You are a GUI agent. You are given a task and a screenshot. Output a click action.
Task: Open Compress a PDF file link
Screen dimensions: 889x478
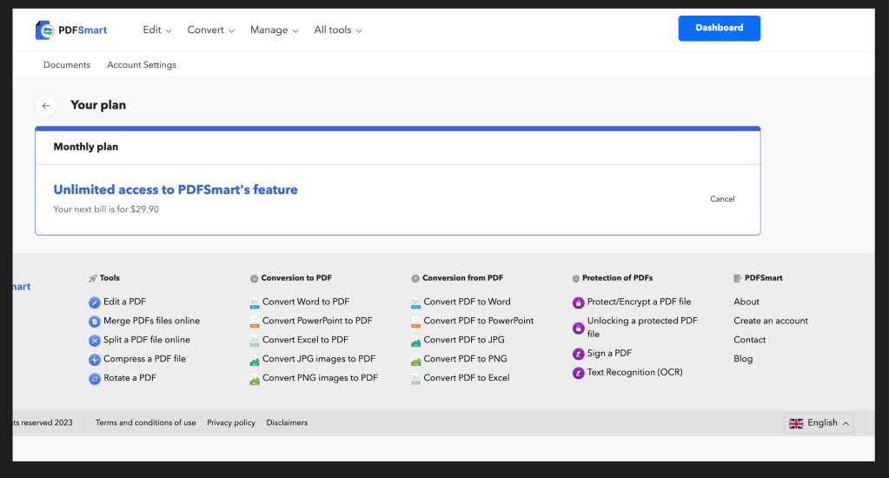144,358
